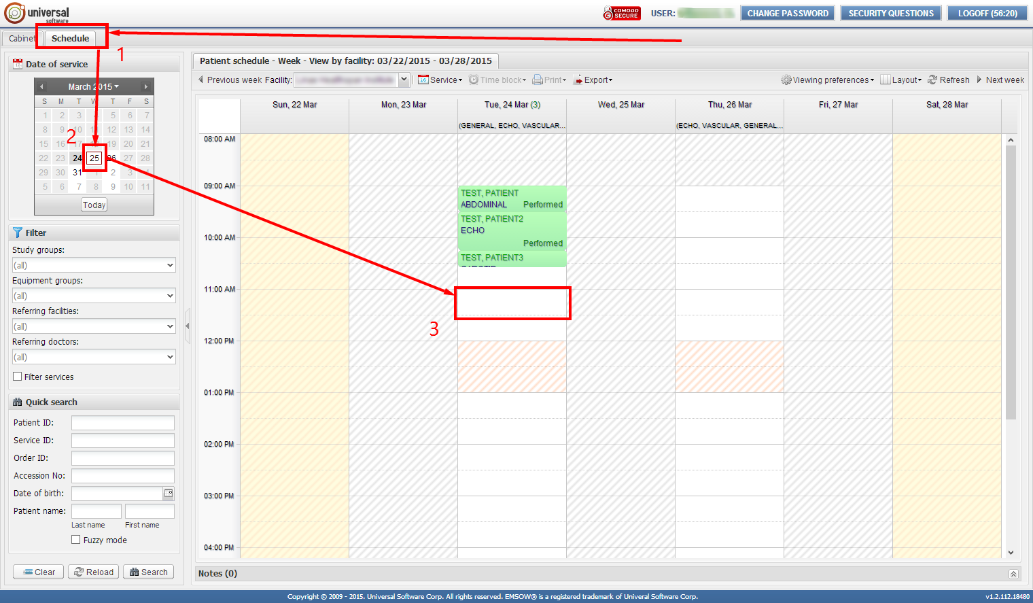
Task: Open Viewing preferences menu
Action: point(828,80)
